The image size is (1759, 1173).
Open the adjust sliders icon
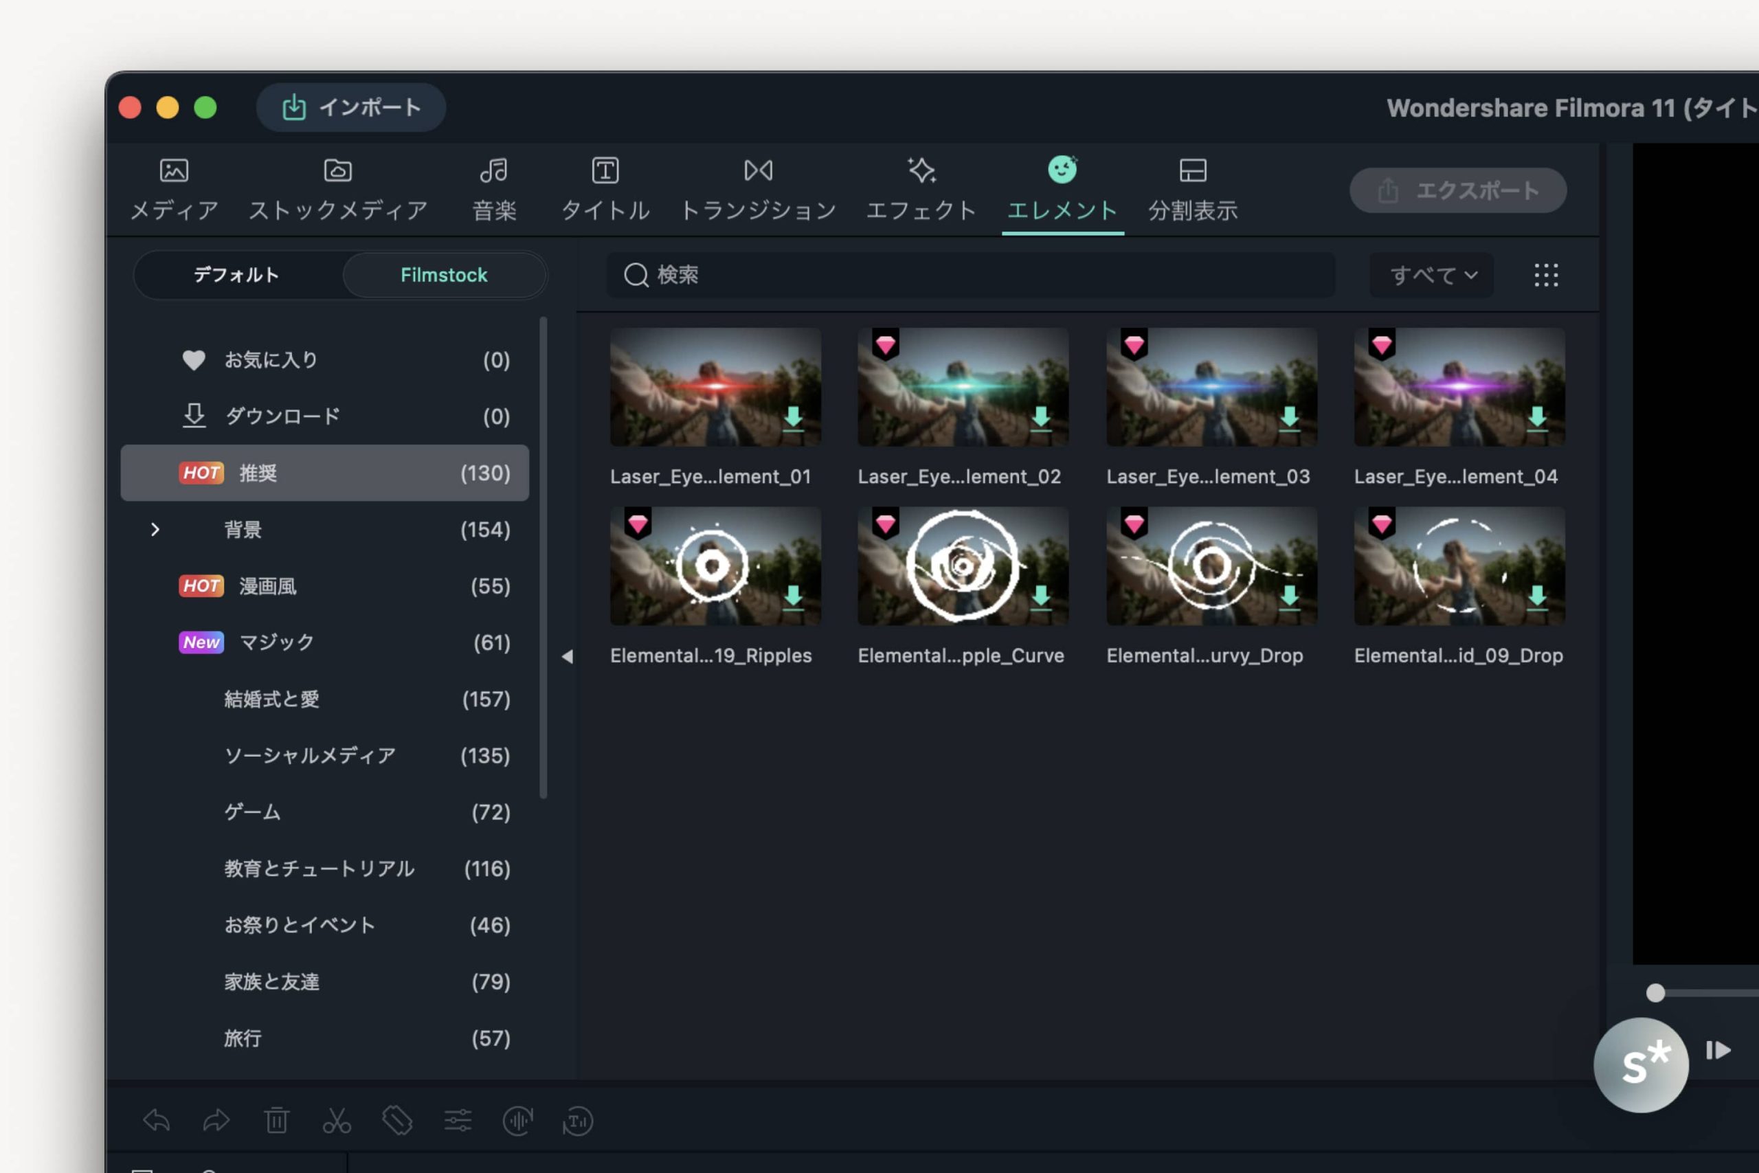[458, 1120]
